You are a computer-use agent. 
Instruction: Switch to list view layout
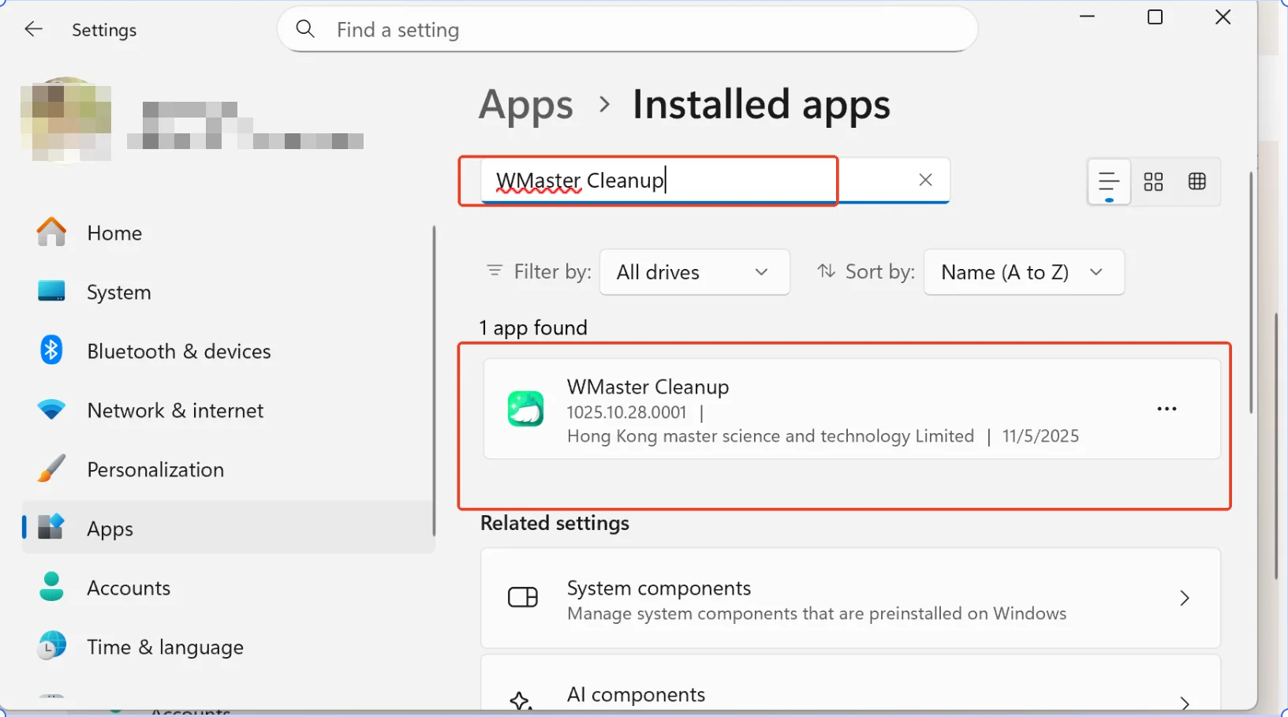click(x=1108, y=181)
